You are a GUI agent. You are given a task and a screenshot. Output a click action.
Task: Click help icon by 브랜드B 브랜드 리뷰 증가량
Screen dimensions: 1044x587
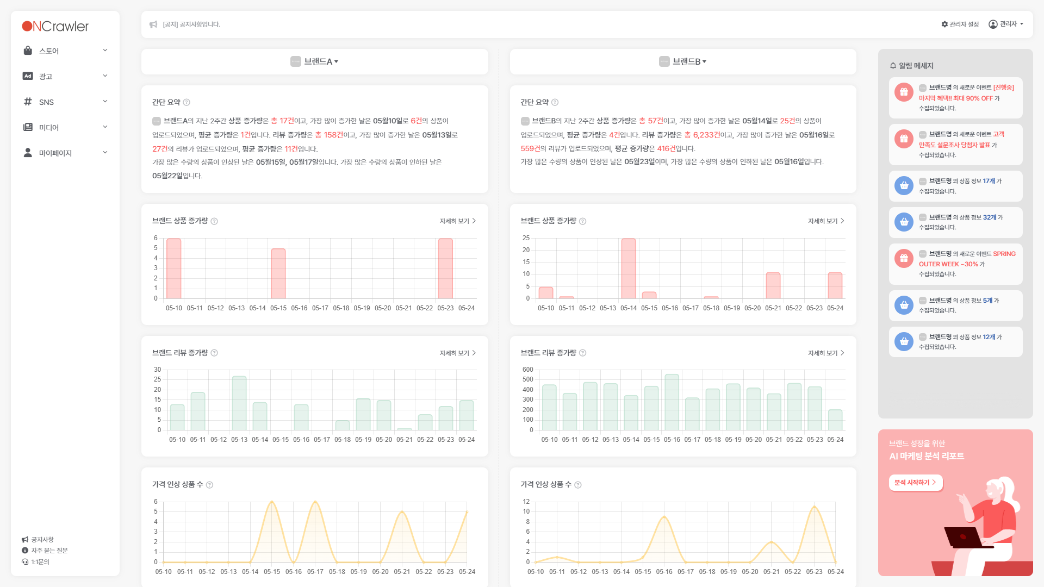pyautogui.click(x=582, y=353)
